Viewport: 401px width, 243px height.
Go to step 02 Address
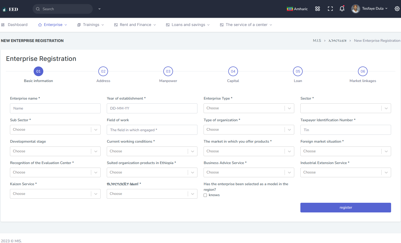point(103,71)
